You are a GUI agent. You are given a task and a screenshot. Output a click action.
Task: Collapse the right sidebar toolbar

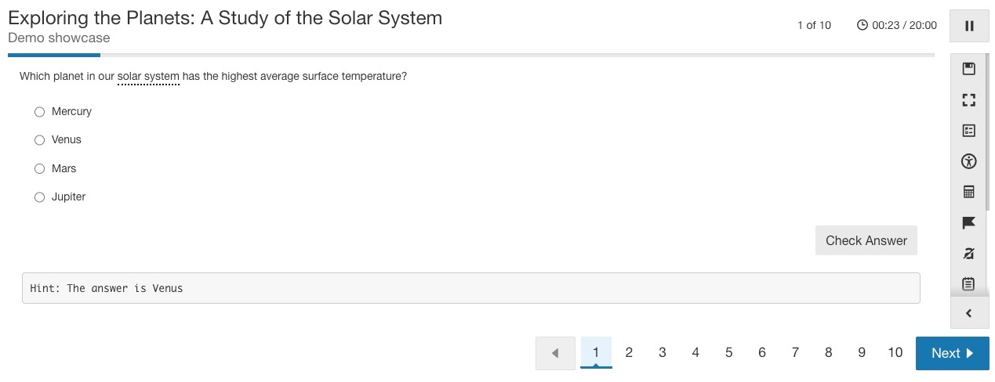click(968, 313)
